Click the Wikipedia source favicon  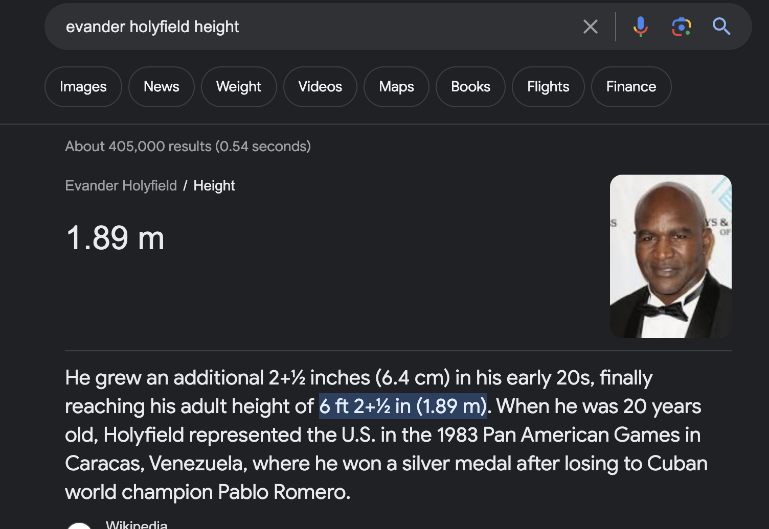click(79, 525)
